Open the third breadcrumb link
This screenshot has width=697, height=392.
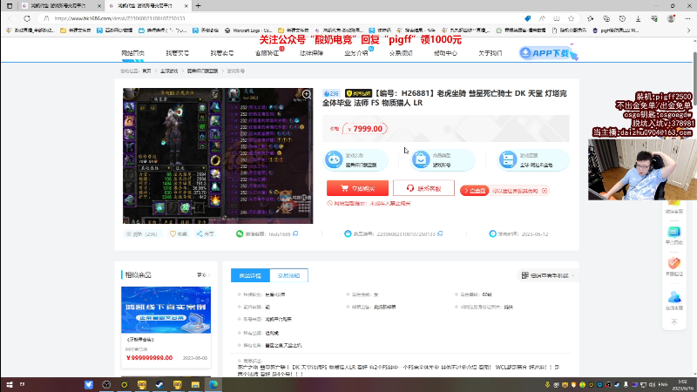pos(202,71)
